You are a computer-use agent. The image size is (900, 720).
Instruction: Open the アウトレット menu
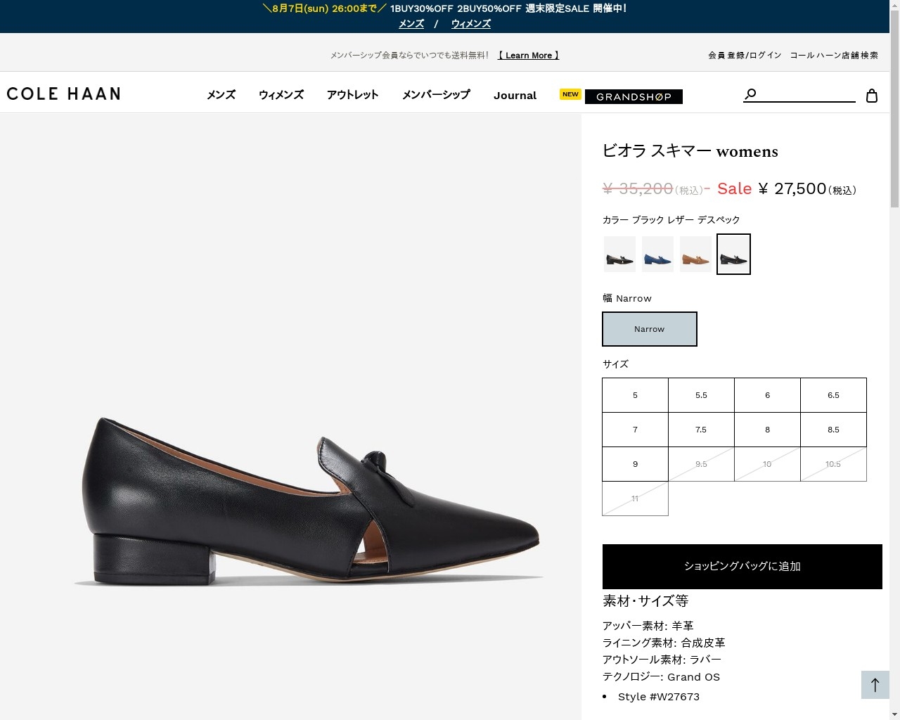point(352,95)
